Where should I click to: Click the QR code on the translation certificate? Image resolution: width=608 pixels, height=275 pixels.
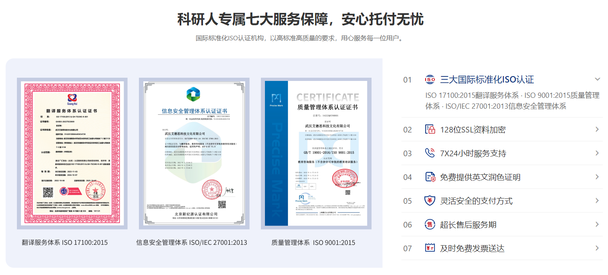[48, 192]
